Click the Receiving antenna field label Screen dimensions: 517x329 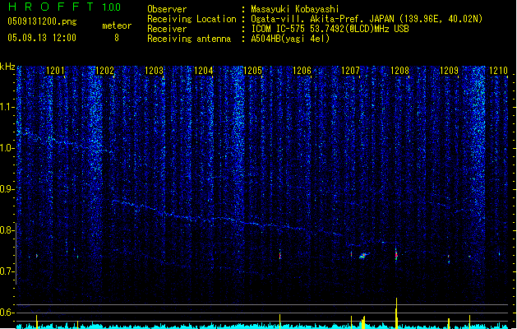(x=189, y=39)
